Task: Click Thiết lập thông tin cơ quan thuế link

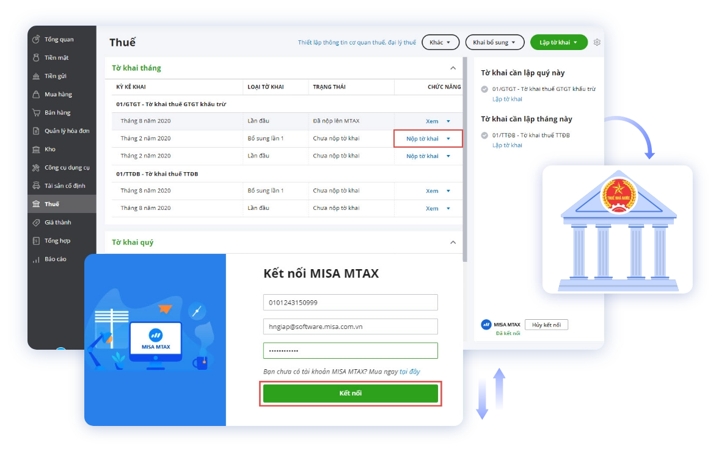Action: [357, 42]
